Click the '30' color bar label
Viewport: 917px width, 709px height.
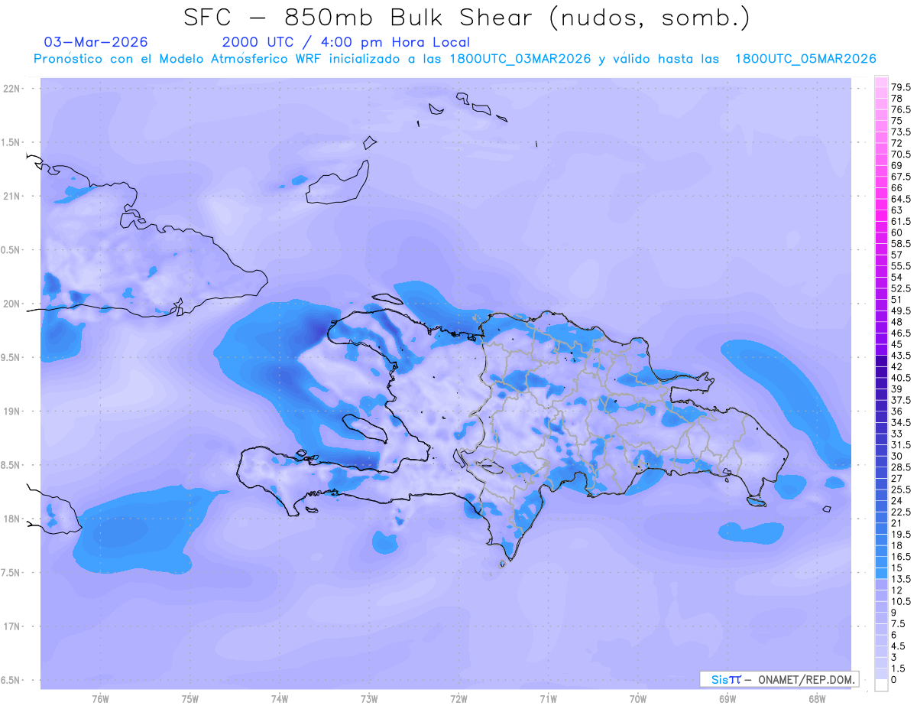(x=897, y=456)
